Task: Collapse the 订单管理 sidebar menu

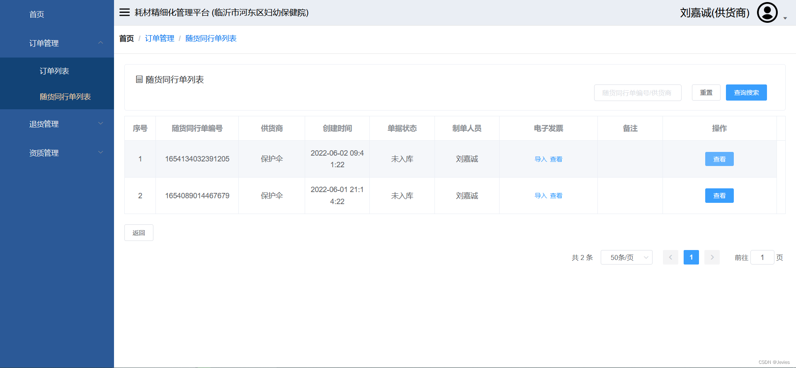Action: coord(57,43)
